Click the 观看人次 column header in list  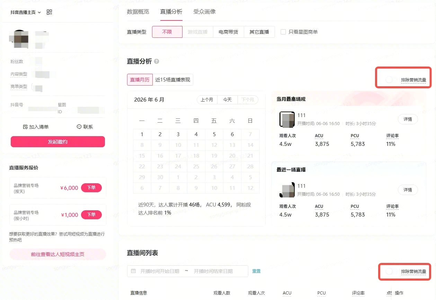coord(256,293)
